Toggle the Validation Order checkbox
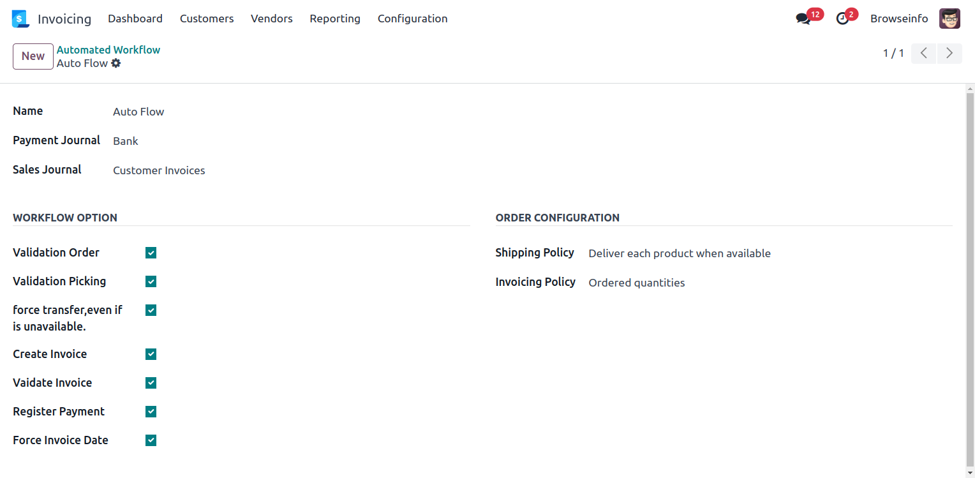975x478 pixels. tap(151, 253)
